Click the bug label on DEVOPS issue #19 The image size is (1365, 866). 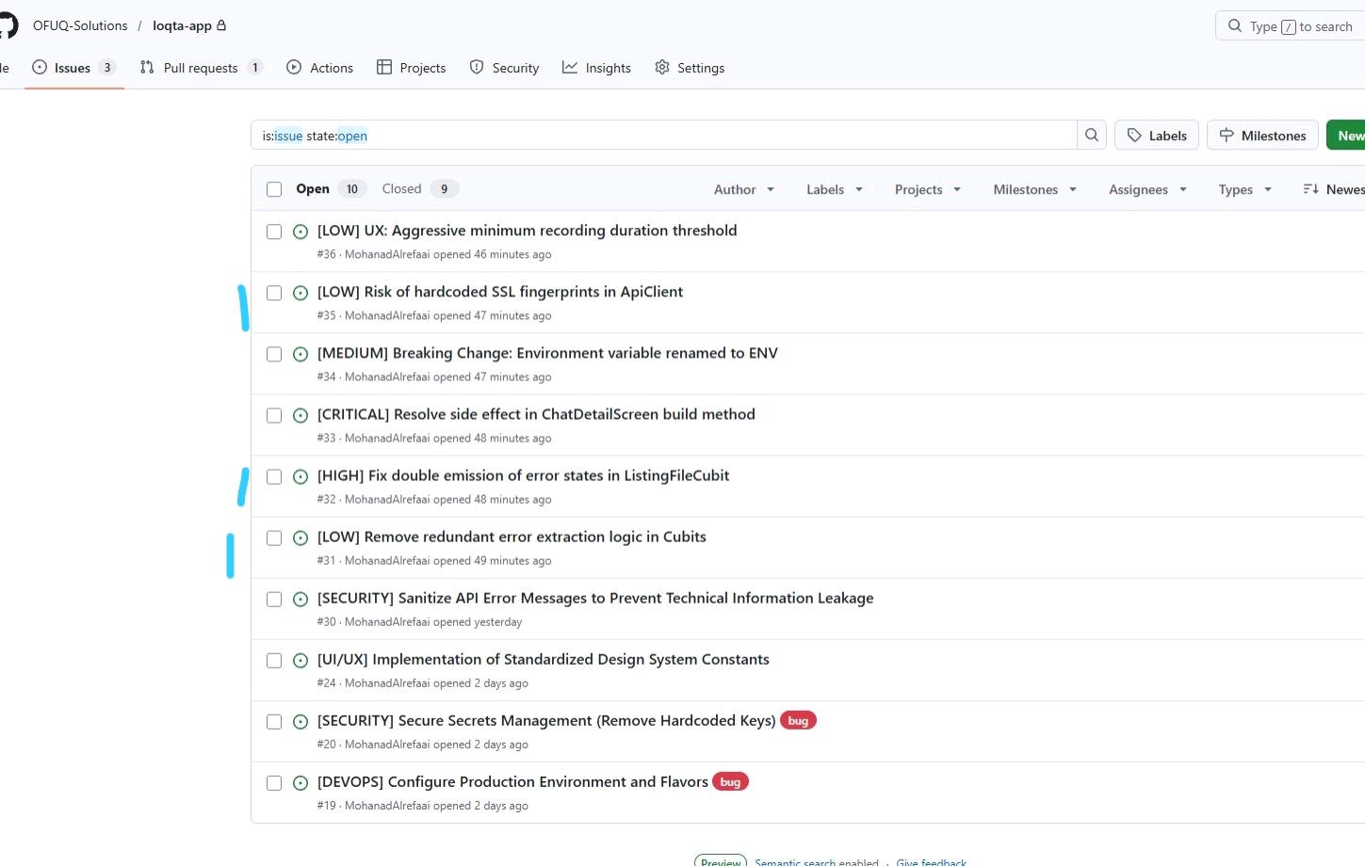click(x=730, y=782)
